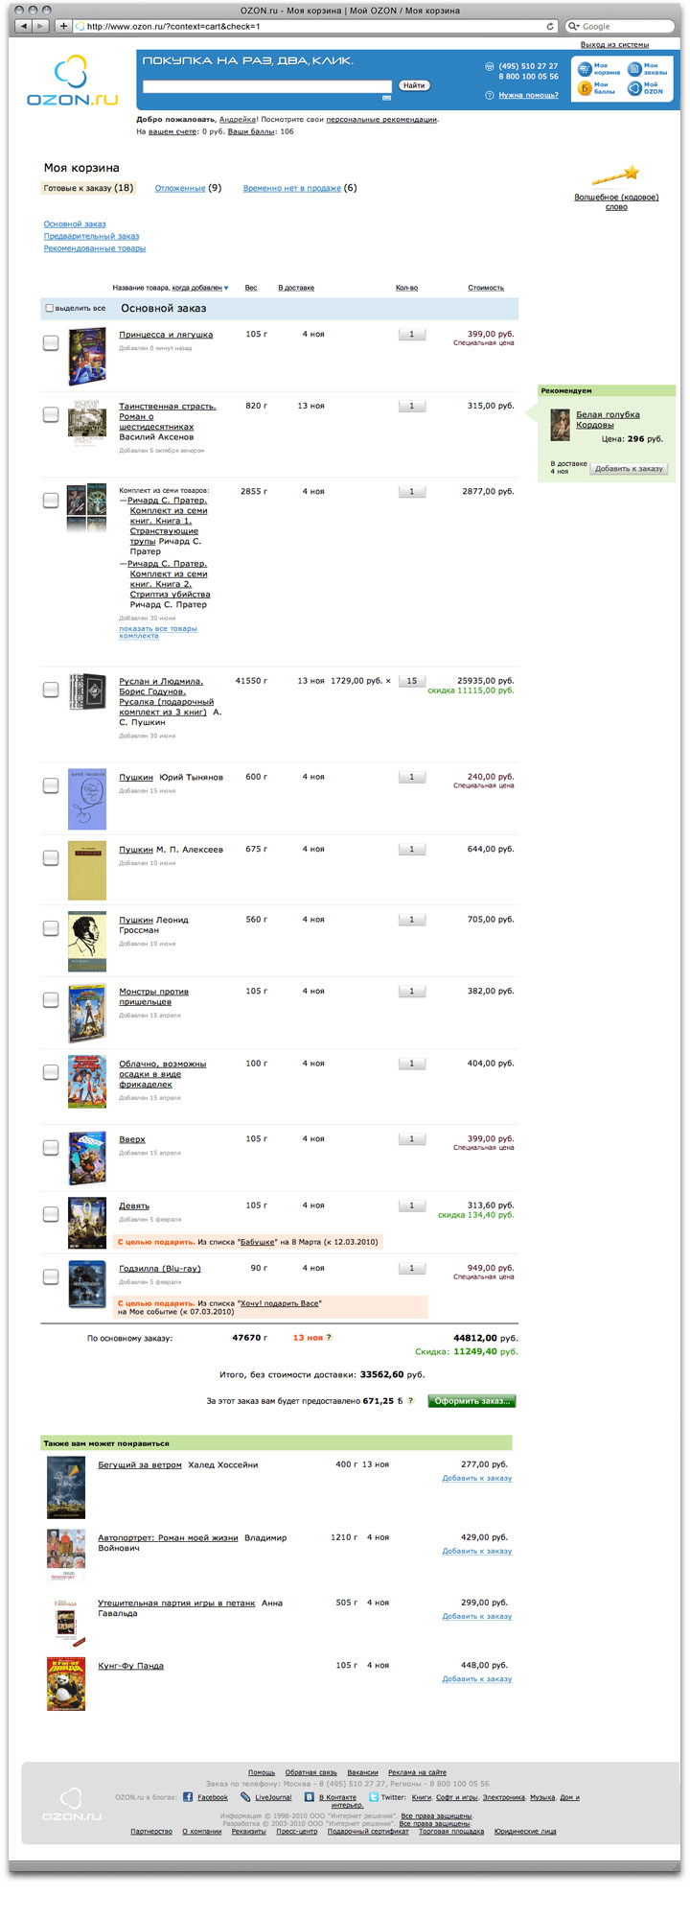The width and height of the screenshot is (690, 1919).
Task: Reload the page with the browser refresh icon
Action: (x=550, y=26)
